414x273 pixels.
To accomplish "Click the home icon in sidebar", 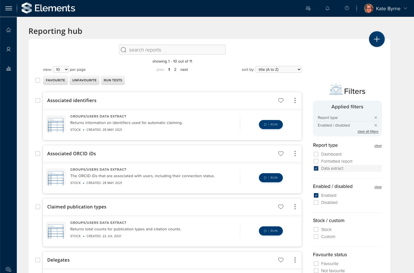I will (x=9, y=30).
